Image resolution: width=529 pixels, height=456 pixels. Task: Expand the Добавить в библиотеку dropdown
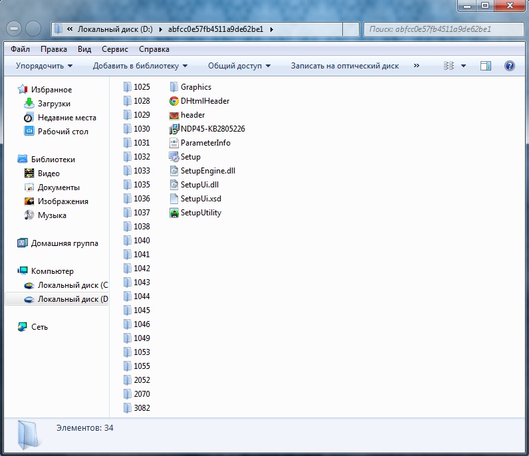click(140, 66)
